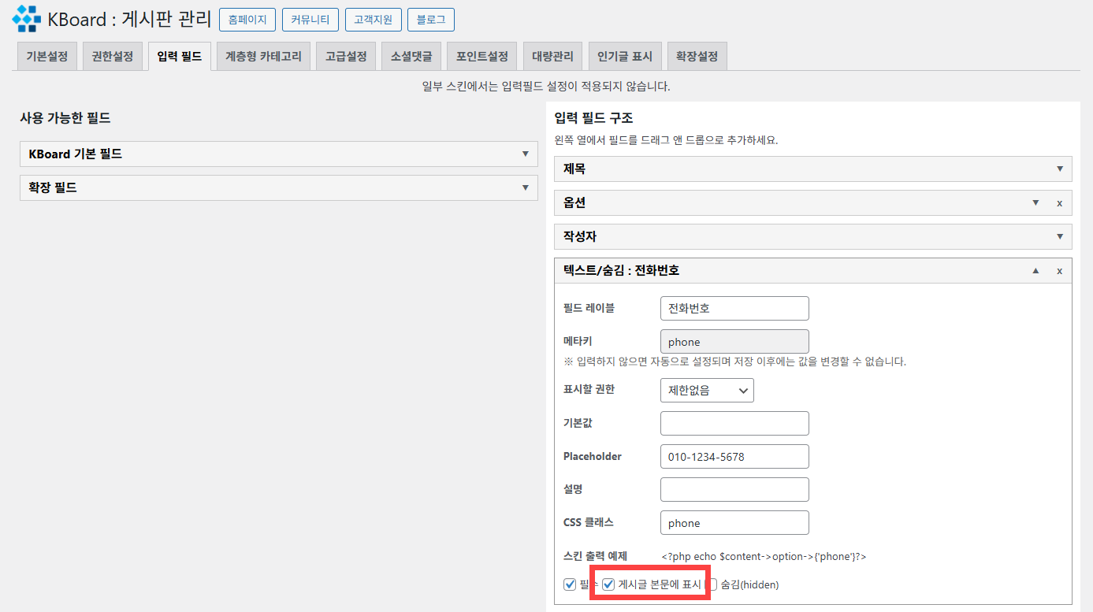Uncheck 게시글 본문에 표시 checkbox
Screen dimensions: 1093x612
(608, 584)
